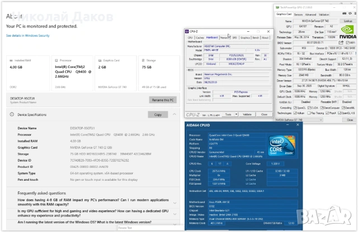
Task: Click Device ID value in Device Specifications
Action: coord(100,161)
